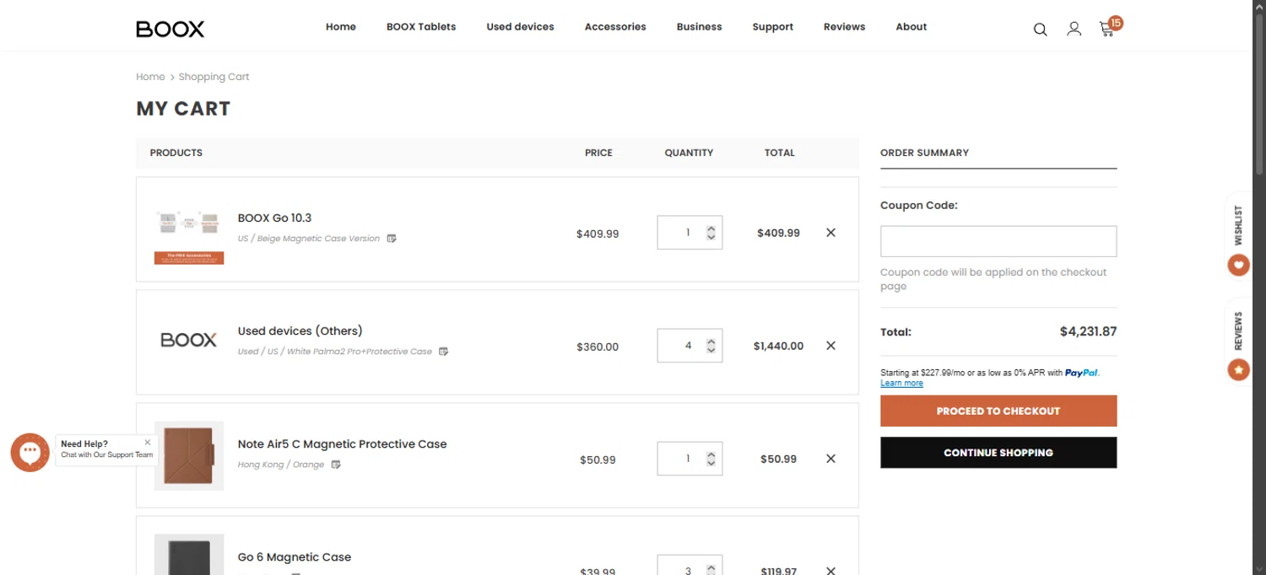Viewport: 1266px width, 575px height.
Task: Open Reviews menu item
Action: click(844, 27)
